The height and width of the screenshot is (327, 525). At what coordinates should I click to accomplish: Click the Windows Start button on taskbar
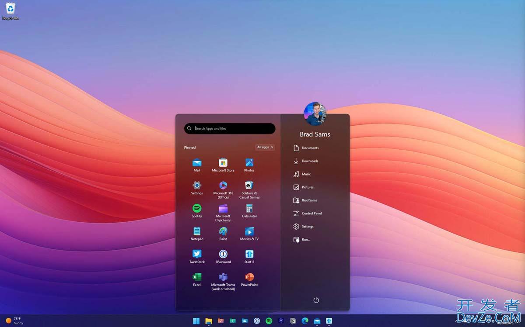pyautogui.click(x=197, y=321)
